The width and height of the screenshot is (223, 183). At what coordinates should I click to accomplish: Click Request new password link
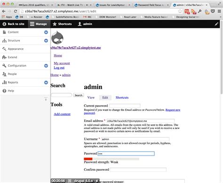pyautogui.click(x=173, y=110)
